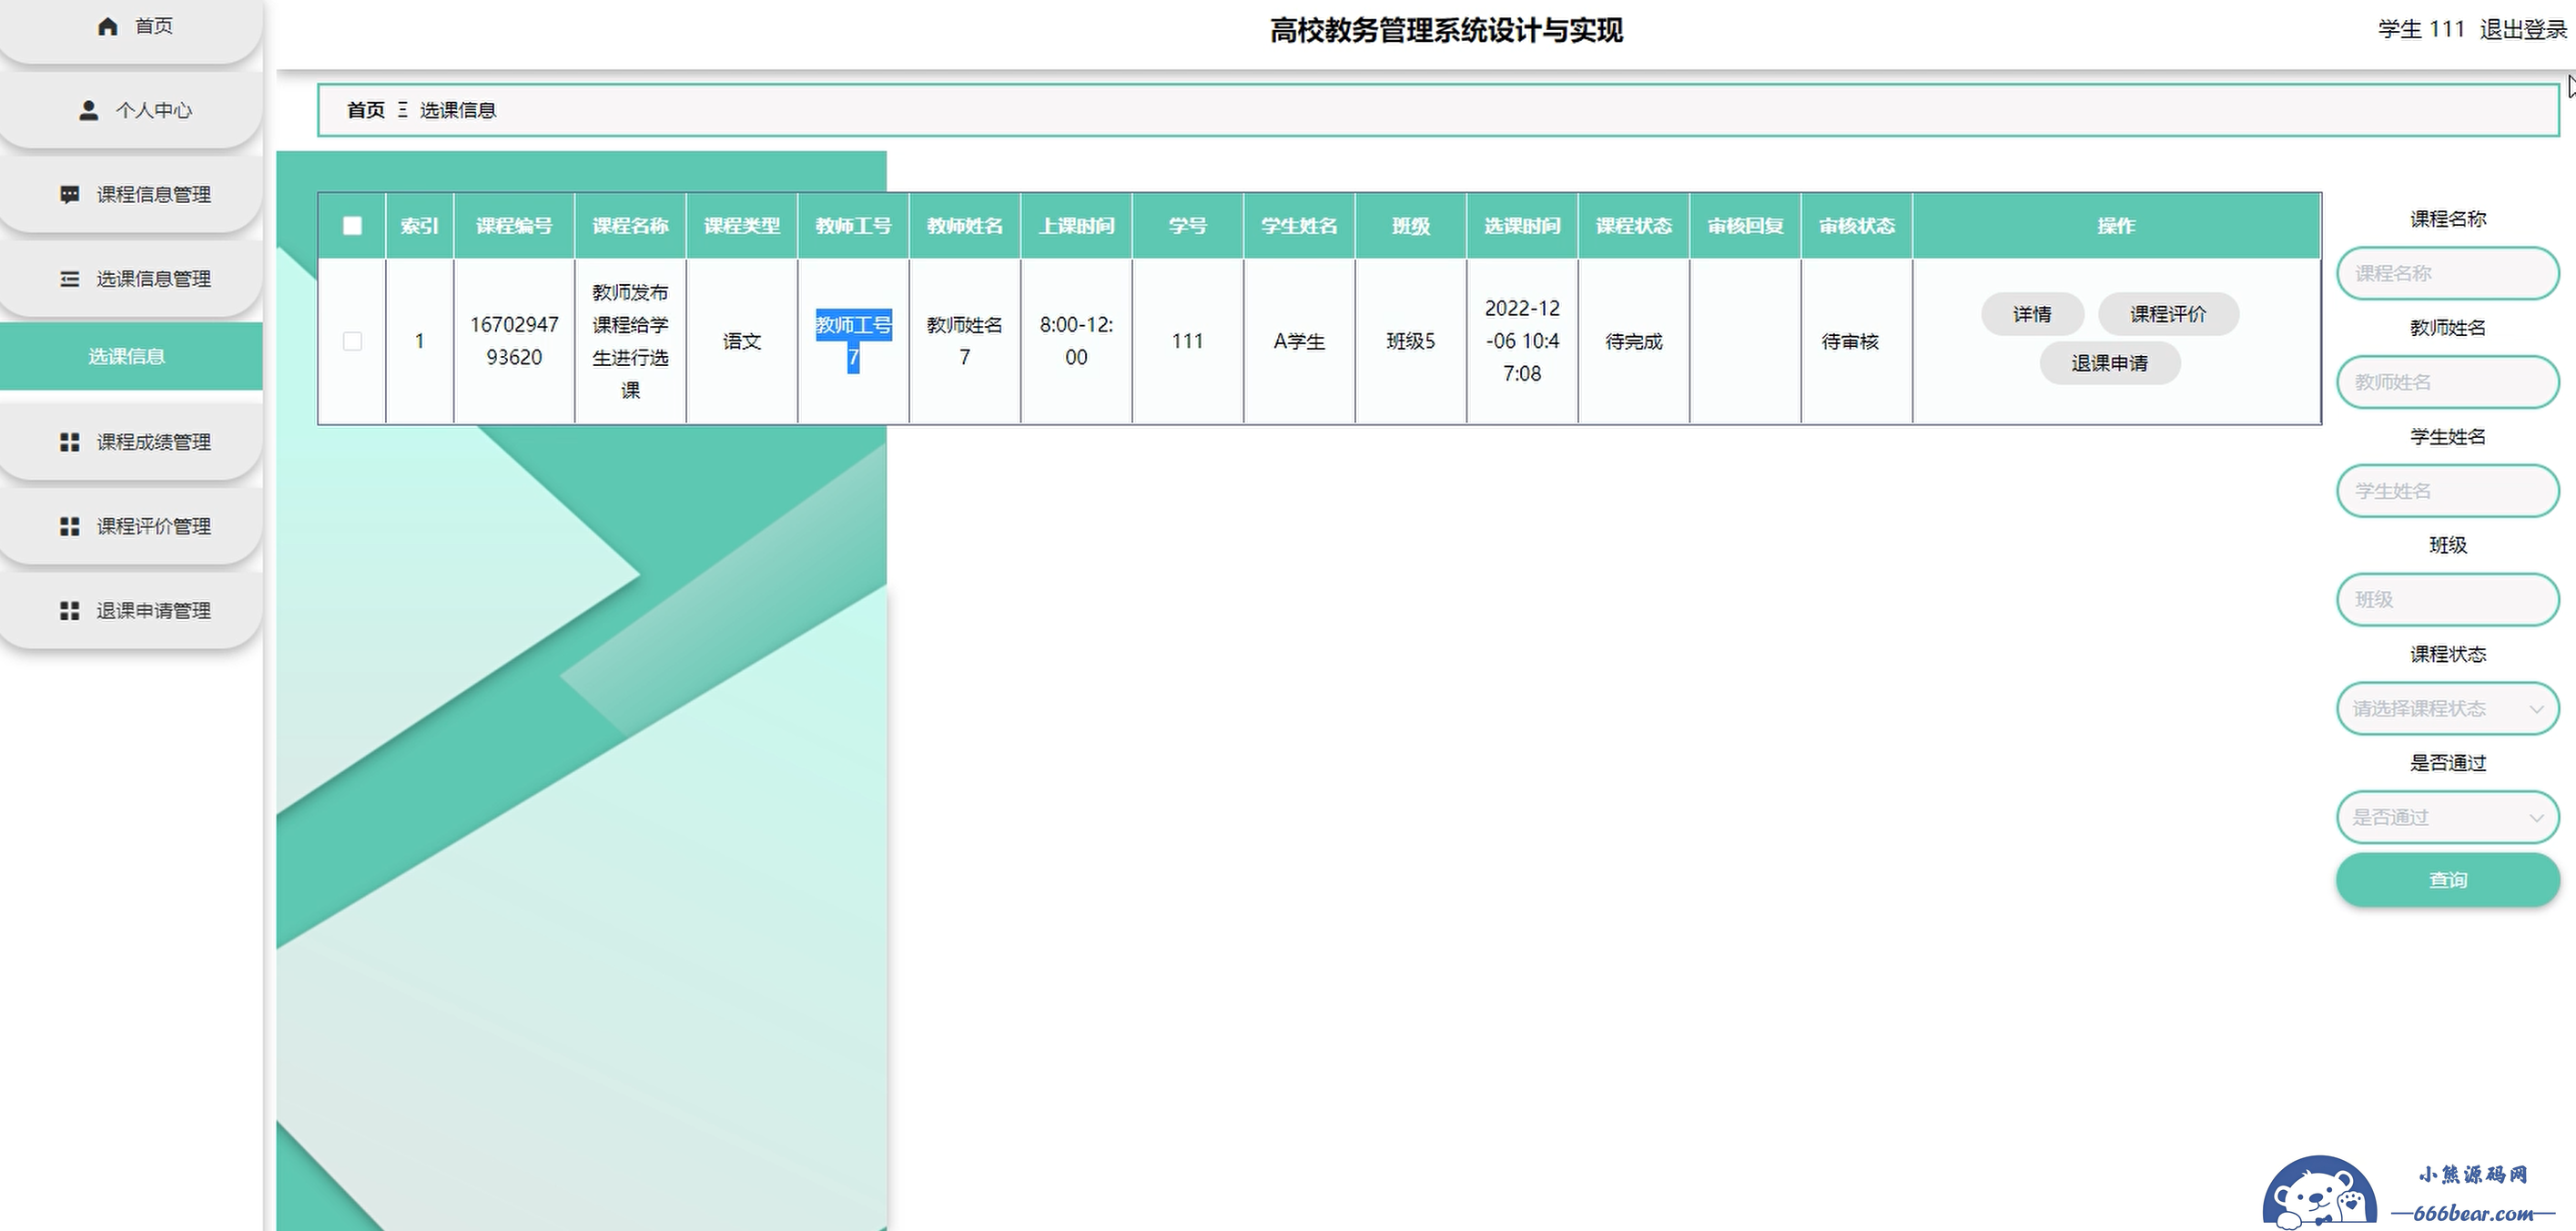2576x1231 pixels.
Task: Click the 待审核 status cell
Action: 1857,341
